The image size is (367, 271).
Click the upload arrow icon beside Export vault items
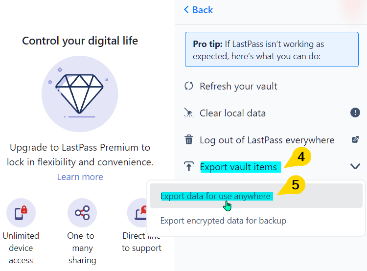pyautogui.click(x=189, y=166)
